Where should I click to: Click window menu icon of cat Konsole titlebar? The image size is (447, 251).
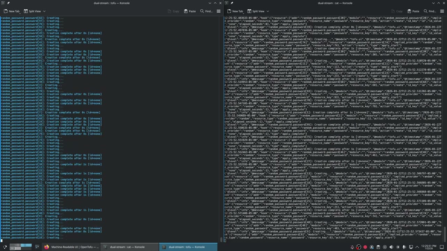click(x=226, y=3)
